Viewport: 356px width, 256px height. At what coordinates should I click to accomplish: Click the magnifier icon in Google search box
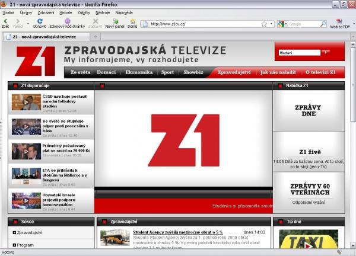click(323, 24)
